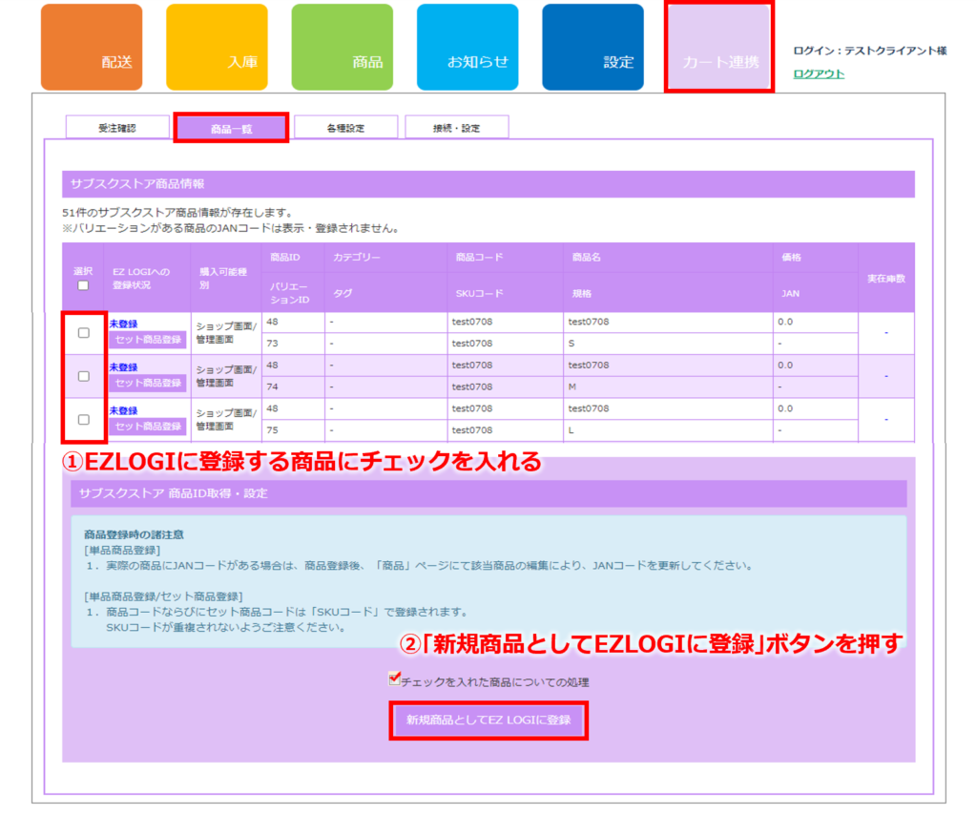Open the blue 設定 navigation tile

592,48
